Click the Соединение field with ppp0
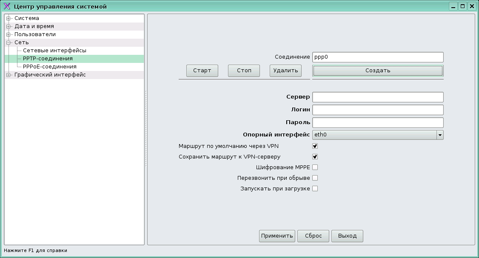This screenshot has width=479, height=258. 378,57
